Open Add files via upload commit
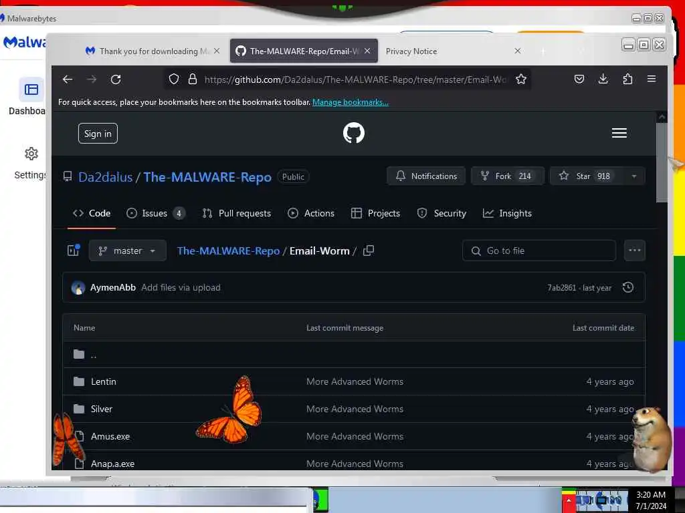 pos(181,287)
